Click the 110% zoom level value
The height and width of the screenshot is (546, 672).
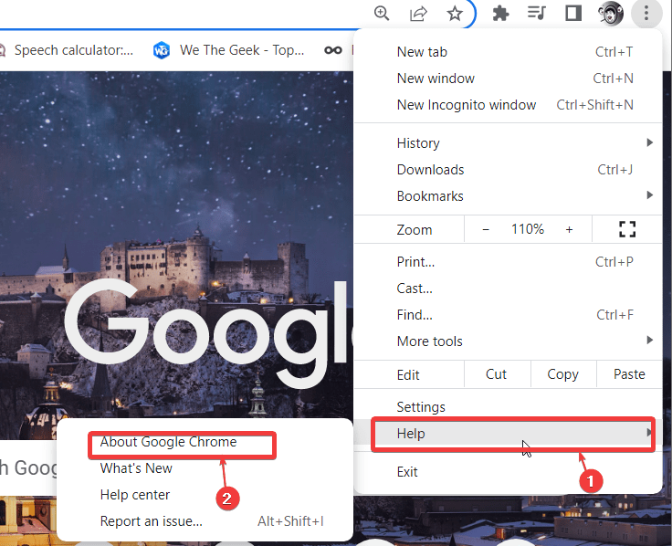coord(528,229)
